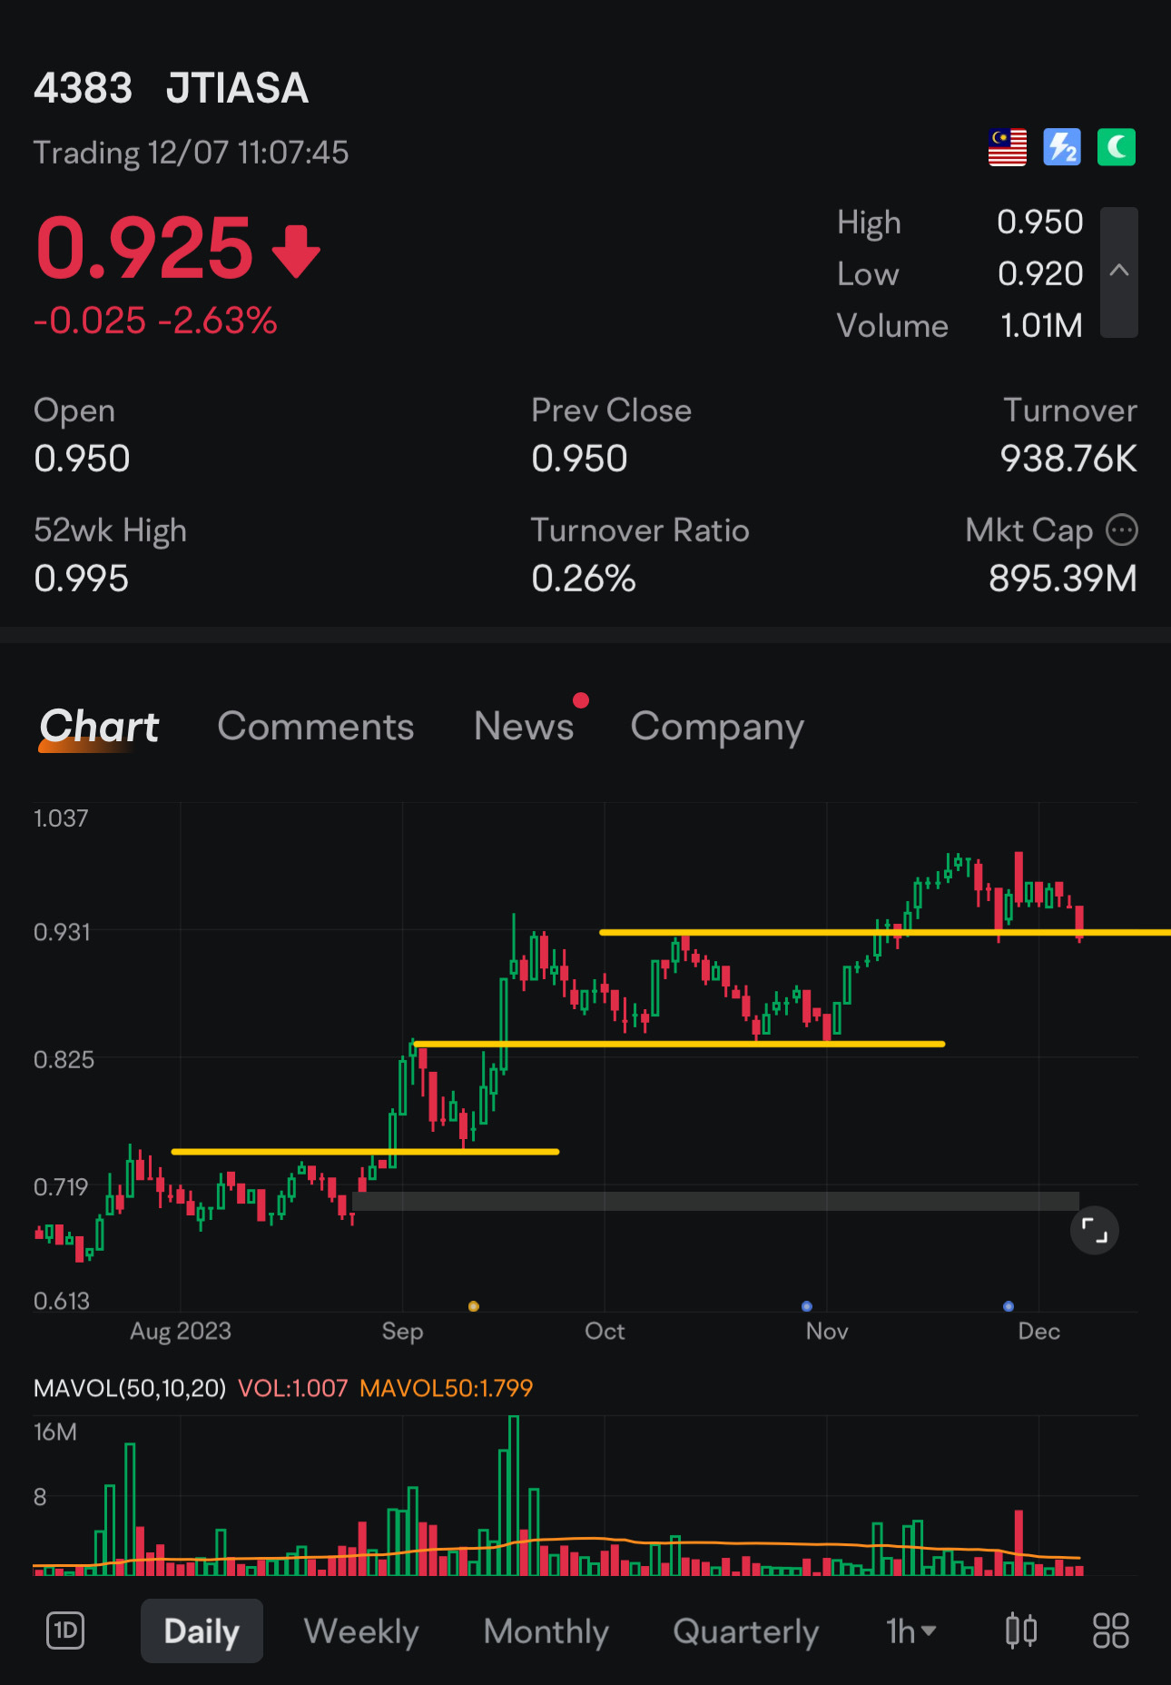Tap the MAVOL50:1.799 value

[446, 1388]
